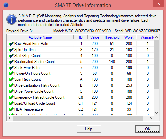166x139 pixels.
Task: Click Worst value 253 in Drive Calibration row
Action: (x=129, y=85)
